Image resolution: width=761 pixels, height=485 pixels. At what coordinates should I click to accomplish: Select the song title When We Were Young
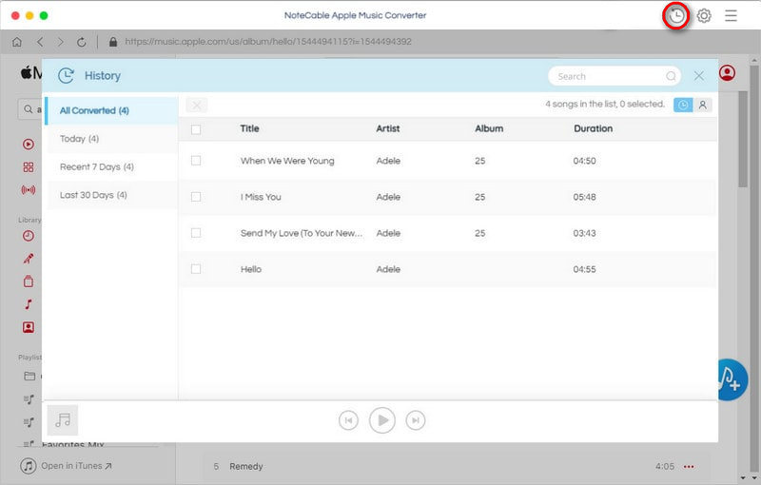point(287,161)
